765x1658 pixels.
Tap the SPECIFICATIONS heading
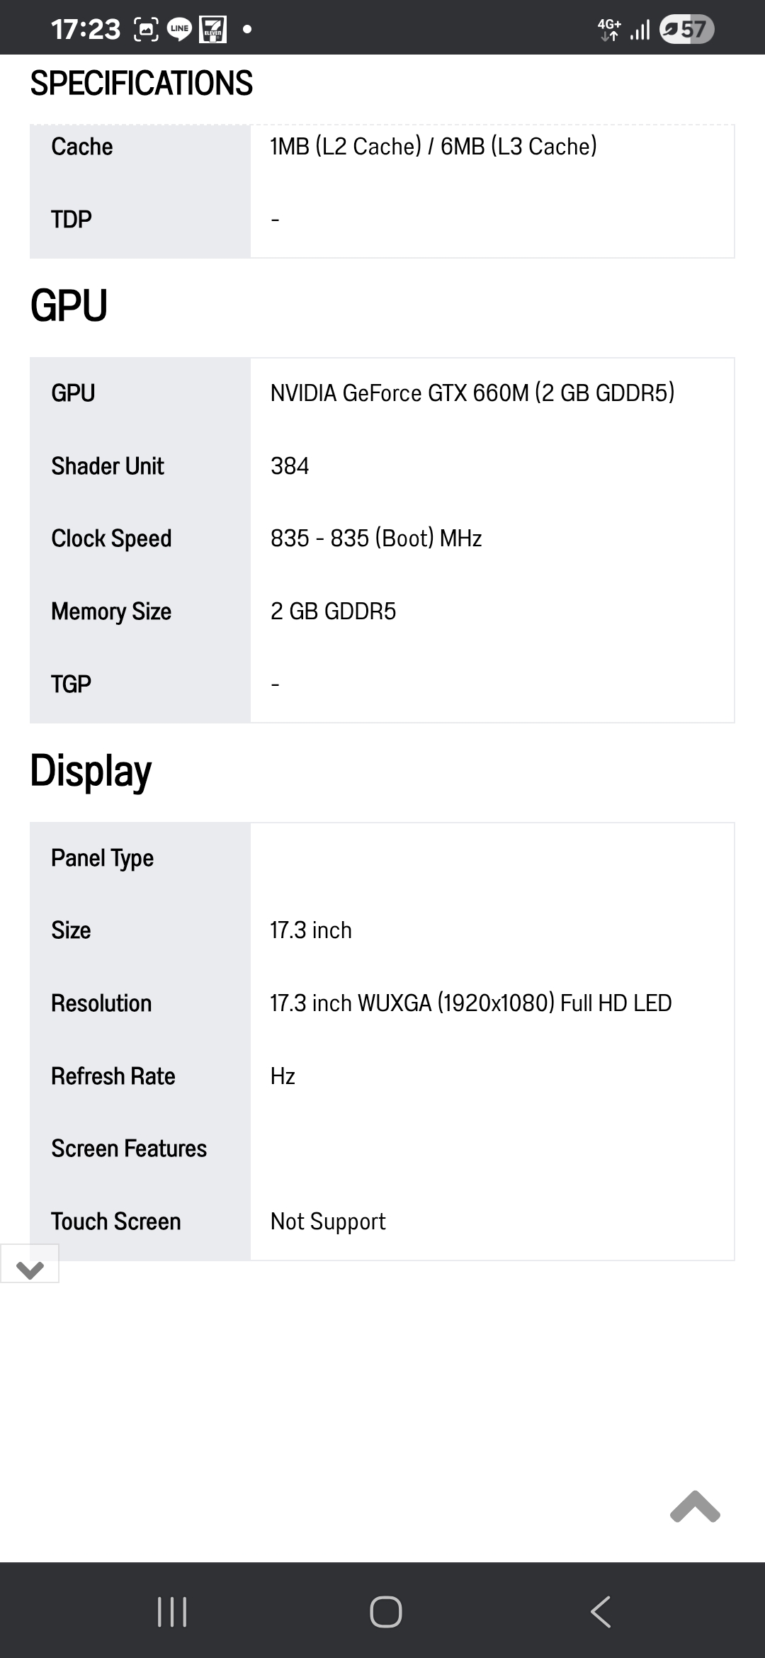[141, 84]
